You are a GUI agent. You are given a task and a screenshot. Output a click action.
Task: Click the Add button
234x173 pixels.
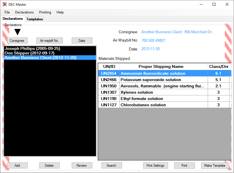[x=17, y=165]
